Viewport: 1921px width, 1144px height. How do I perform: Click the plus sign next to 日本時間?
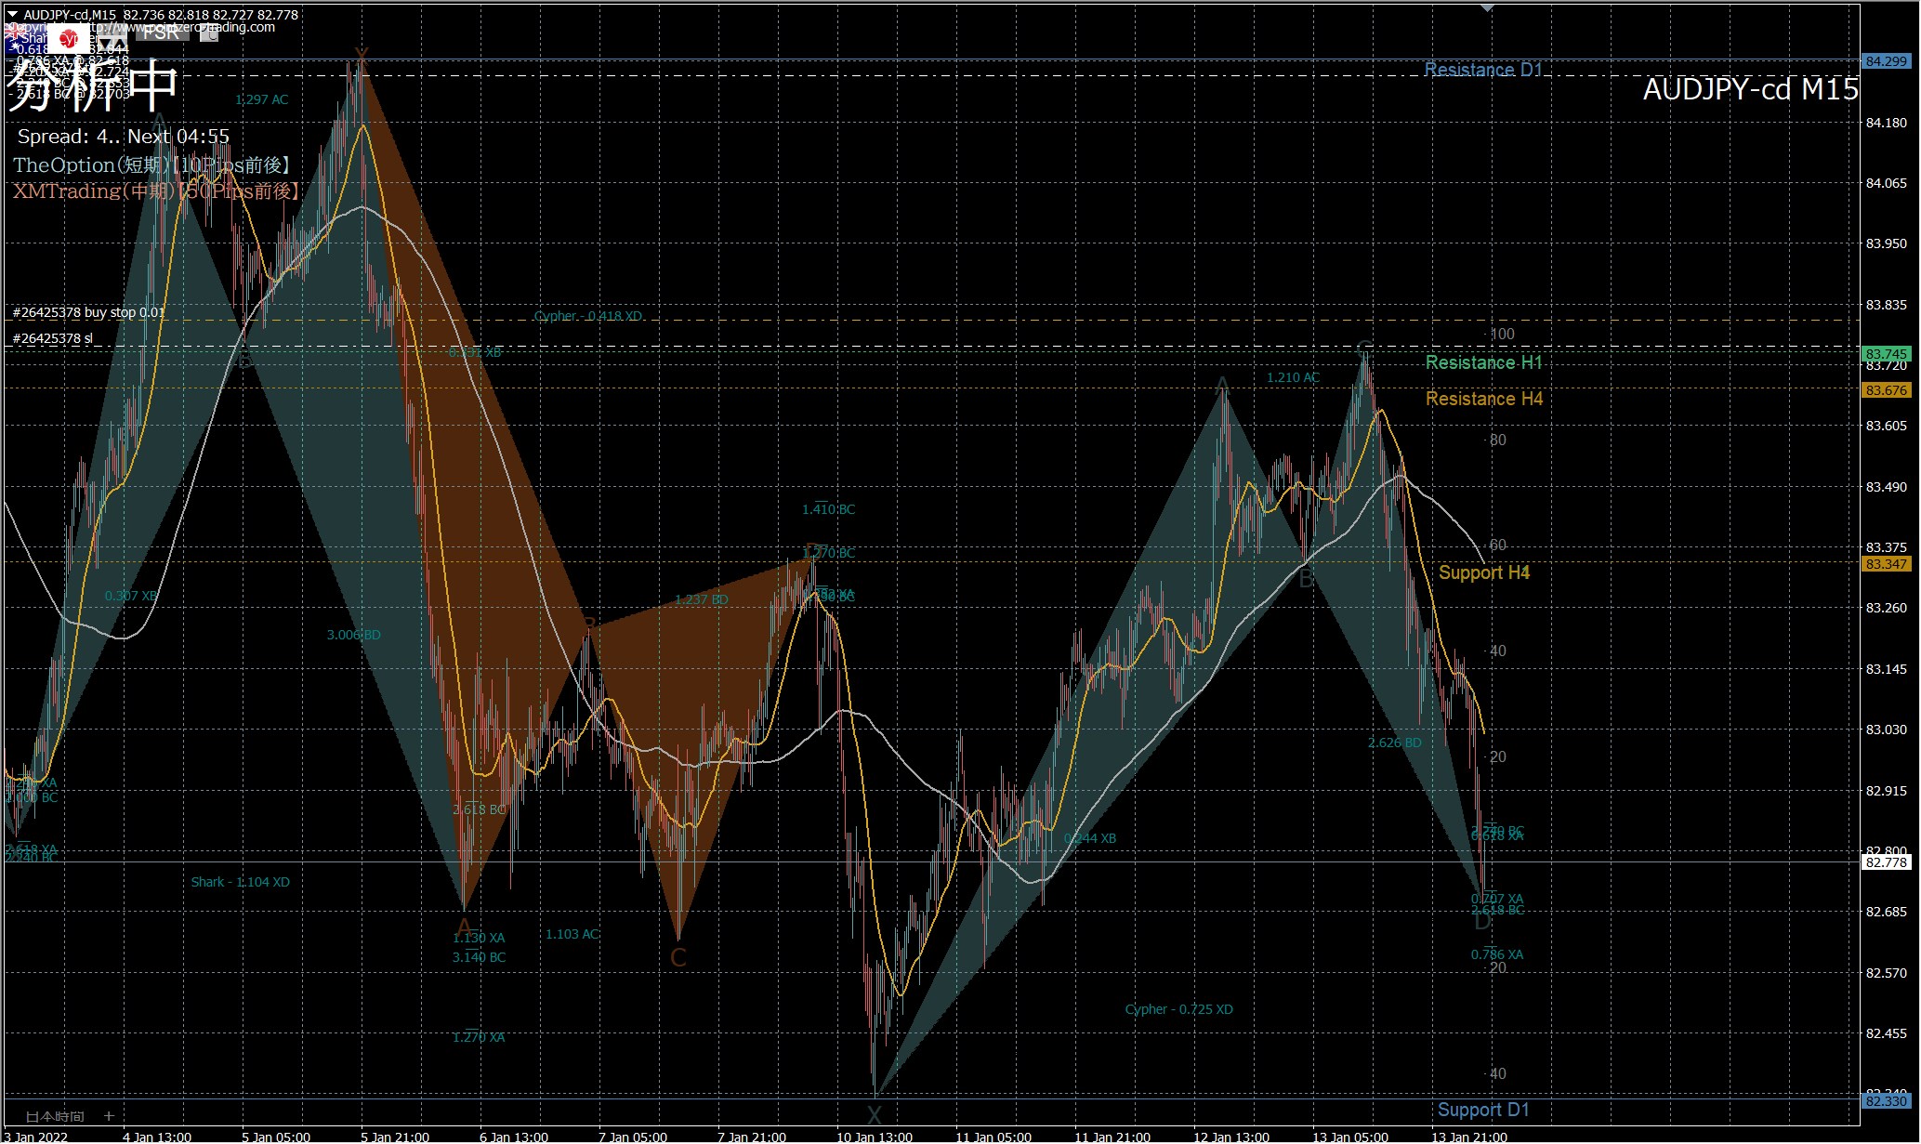tap(109, 1116)
